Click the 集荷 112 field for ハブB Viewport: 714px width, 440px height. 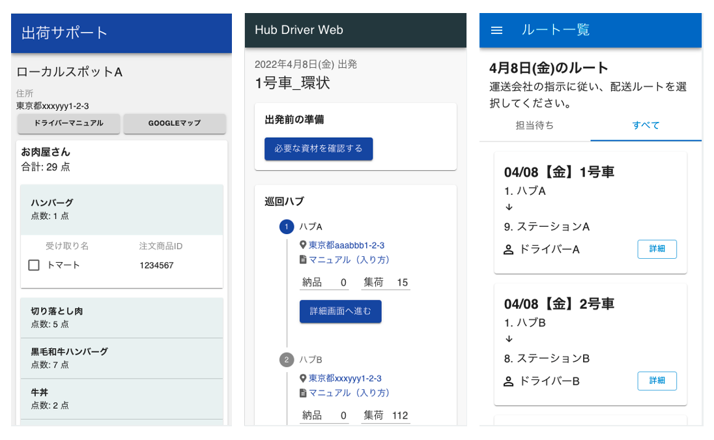click(386, 415)
